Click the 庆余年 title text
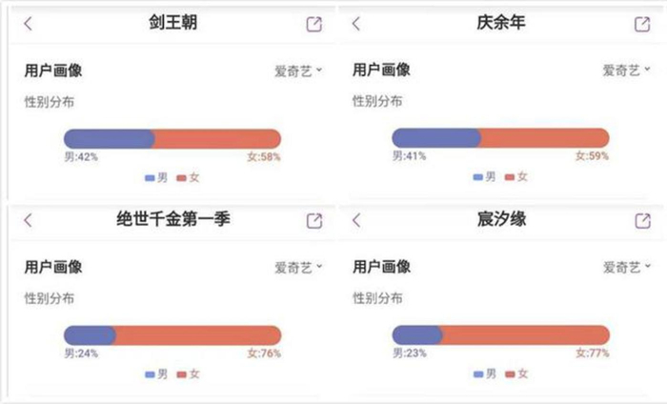Viewport: 667px width, 404px height. point(501,24)
